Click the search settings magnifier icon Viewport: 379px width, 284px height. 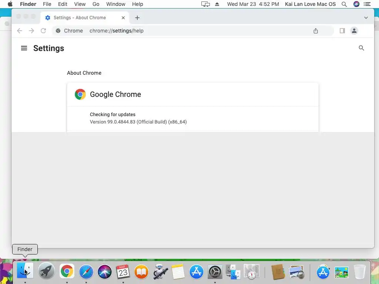pos(361,48)
